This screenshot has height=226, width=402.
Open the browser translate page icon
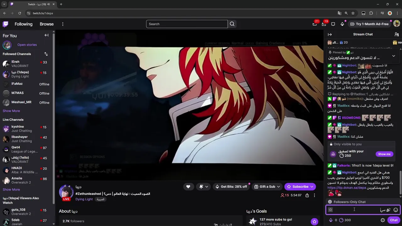click(340, 13)
